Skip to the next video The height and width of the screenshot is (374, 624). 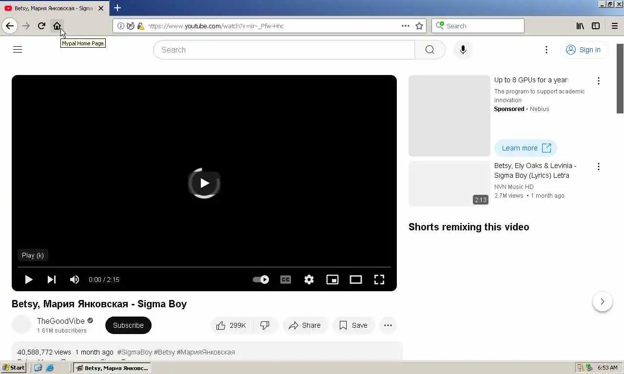point(51,280)
